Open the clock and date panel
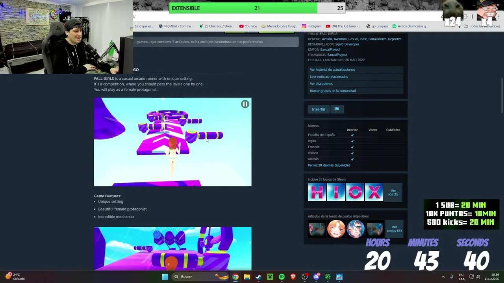 (492, 277)
